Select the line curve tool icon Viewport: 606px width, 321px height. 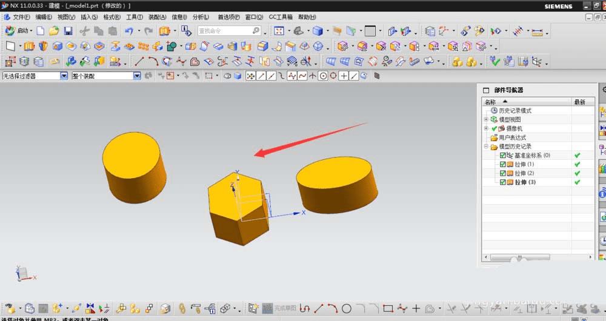click(x=139, y=61)
